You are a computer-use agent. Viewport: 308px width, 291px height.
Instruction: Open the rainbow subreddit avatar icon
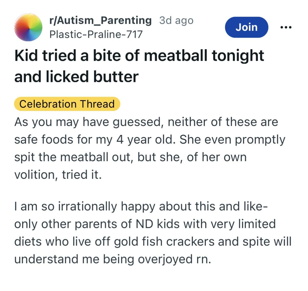[28, 27]
